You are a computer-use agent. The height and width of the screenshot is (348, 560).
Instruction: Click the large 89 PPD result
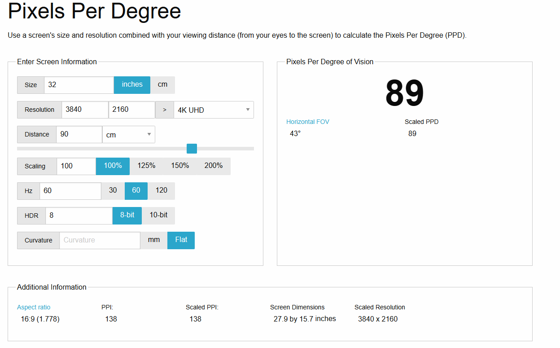tap(405, 93)
